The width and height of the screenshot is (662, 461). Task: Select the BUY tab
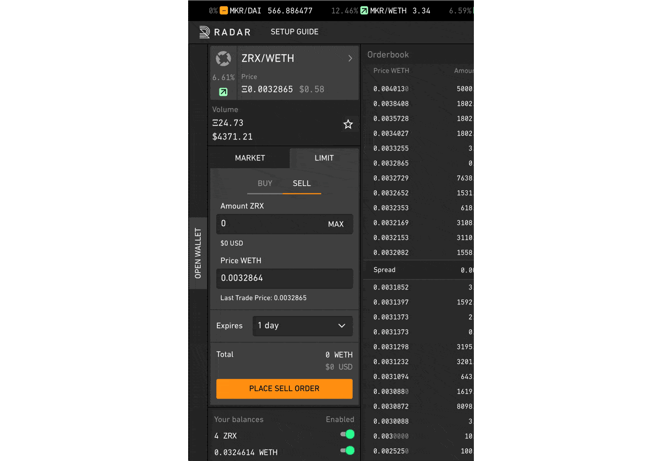click(x=265, y=184)
